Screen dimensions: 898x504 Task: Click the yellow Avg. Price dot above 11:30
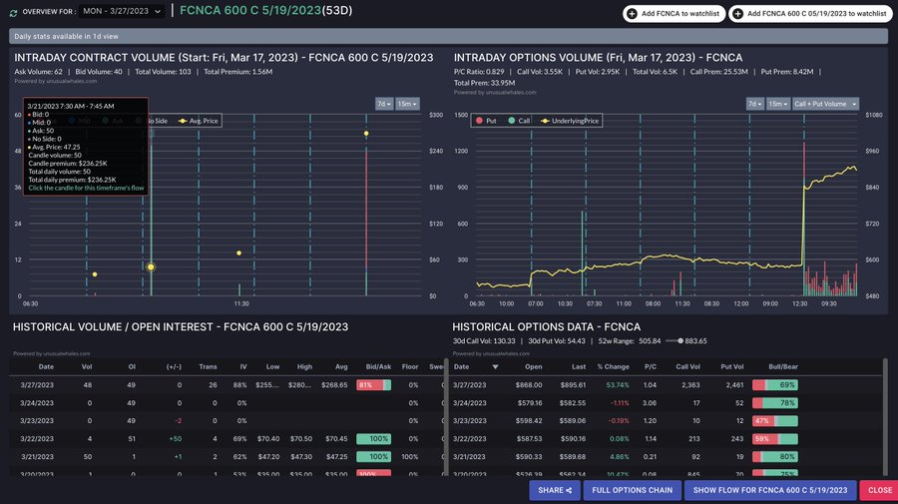[x=238, y=252]
